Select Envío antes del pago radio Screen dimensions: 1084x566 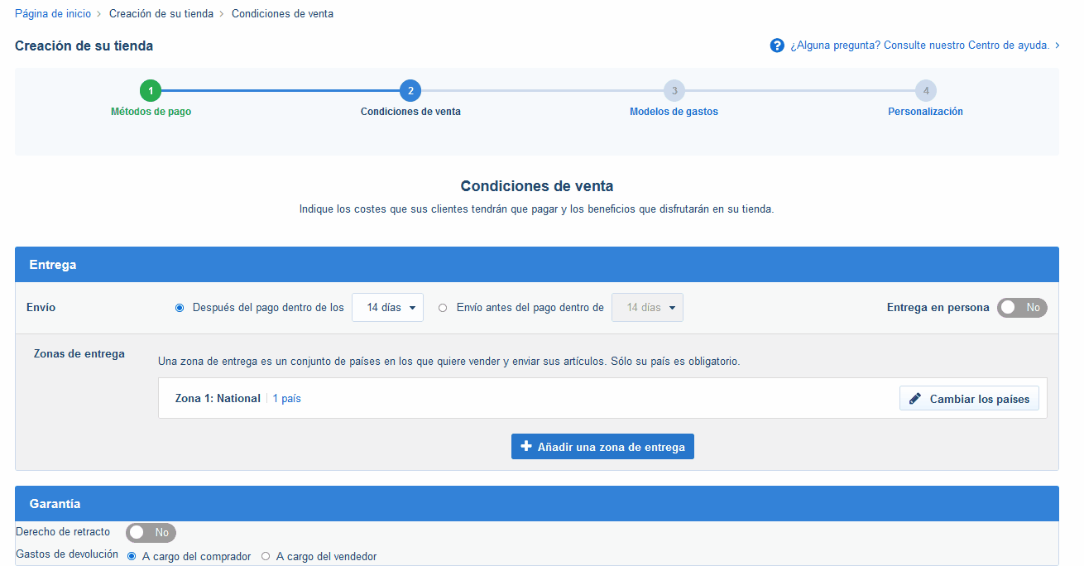coord(443,308)
